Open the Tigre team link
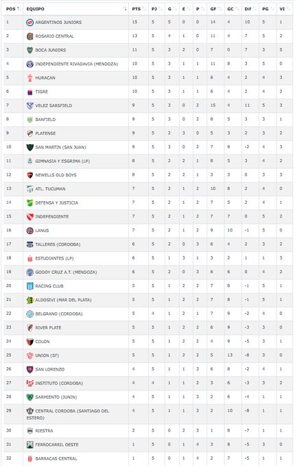The width and height of the screenshot is (297, 466). 42,92
